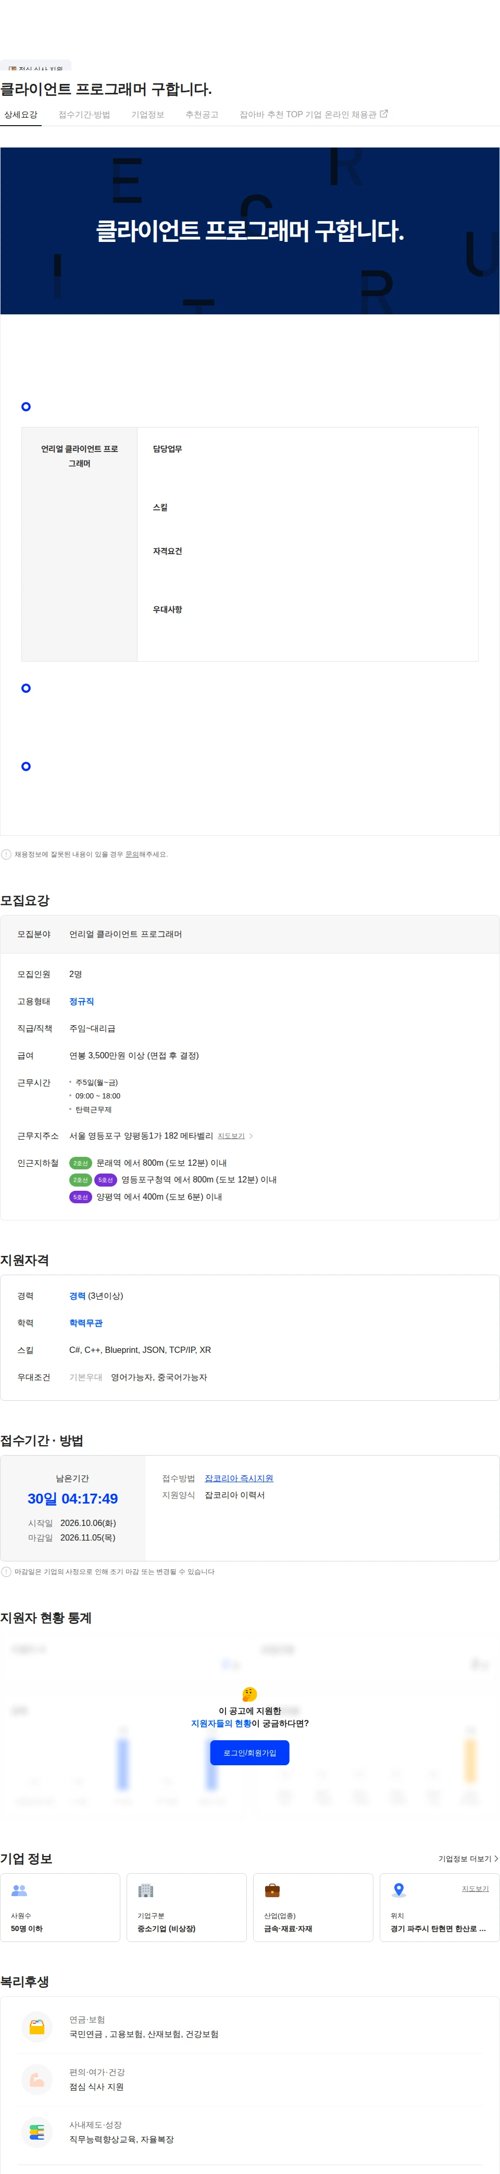The width and height of the screenshot is (500, 2174).
Task: Click the 문의 link under job details
Action: (x=132, y=854)
